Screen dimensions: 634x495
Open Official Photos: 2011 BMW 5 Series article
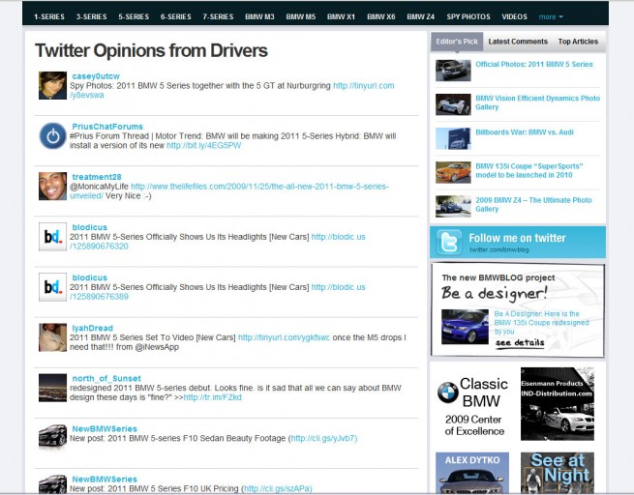coord(534,64)
